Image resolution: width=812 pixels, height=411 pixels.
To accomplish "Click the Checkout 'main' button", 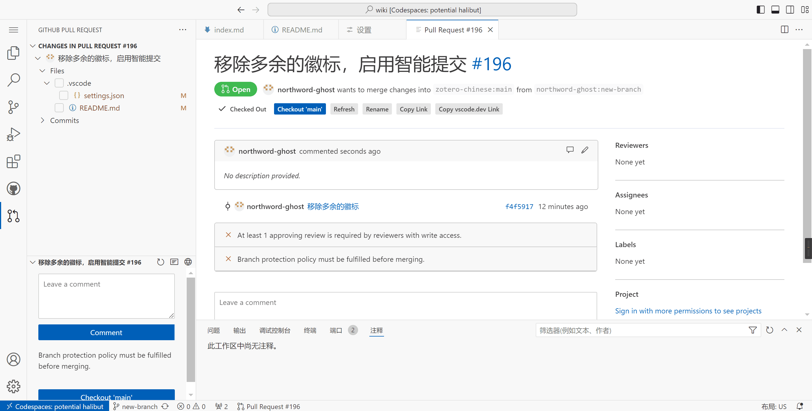I will coord(299,109).
